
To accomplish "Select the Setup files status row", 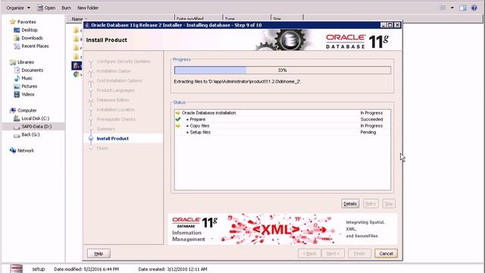I will tap(283, 132).
